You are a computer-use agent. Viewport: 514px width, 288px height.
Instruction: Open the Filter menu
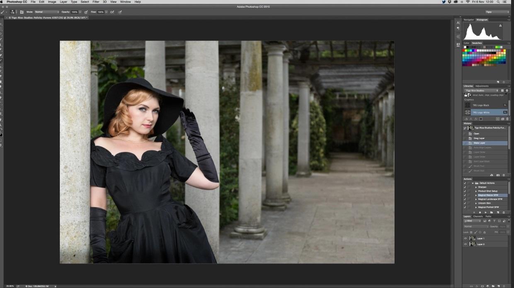96,2
